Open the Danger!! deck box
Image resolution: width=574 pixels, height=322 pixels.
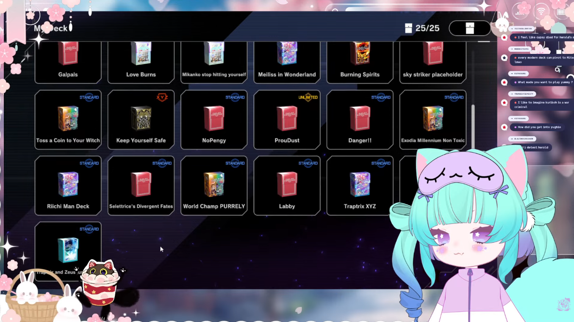point(360,120)
